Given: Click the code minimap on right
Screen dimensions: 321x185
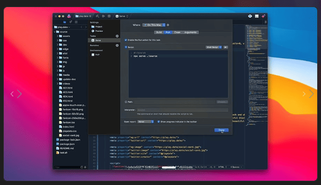Looking at the screenshot, I should (x=257, y=76).
